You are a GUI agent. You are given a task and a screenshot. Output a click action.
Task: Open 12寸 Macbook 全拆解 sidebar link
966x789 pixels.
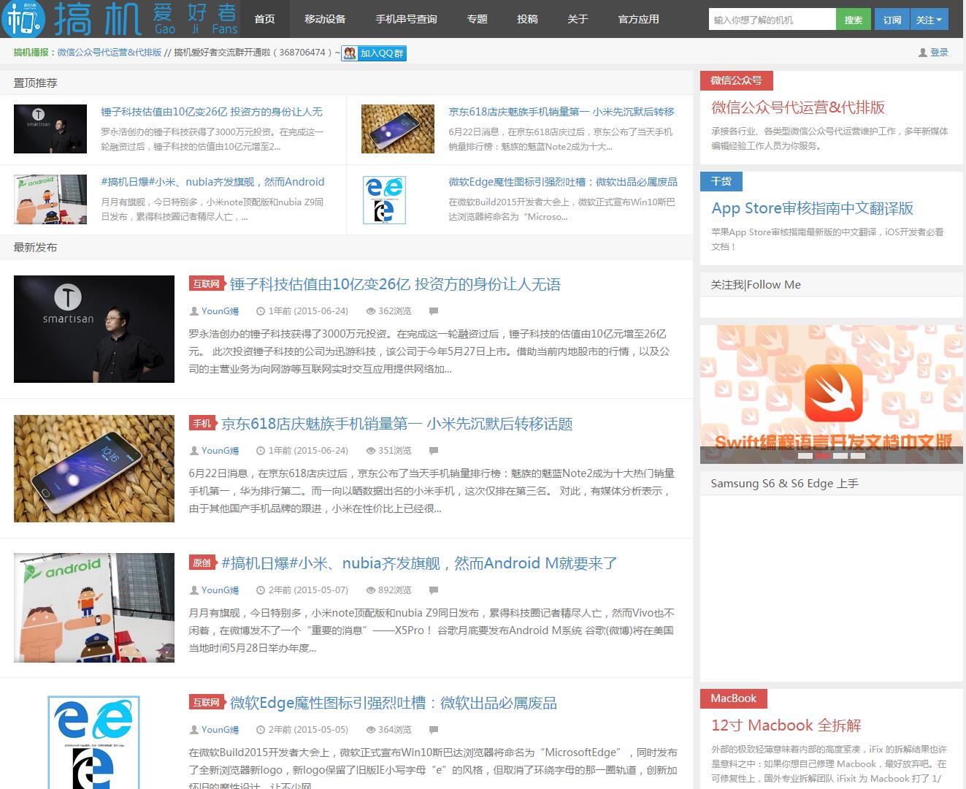(786, 725)
